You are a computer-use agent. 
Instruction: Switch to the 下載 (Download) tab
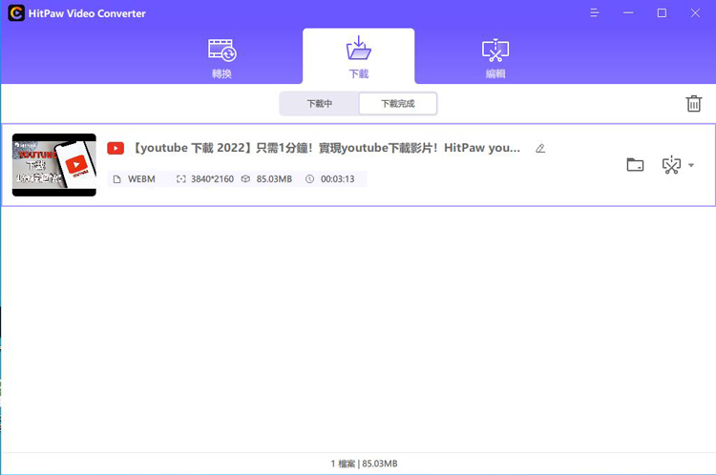tap(358, 57)
